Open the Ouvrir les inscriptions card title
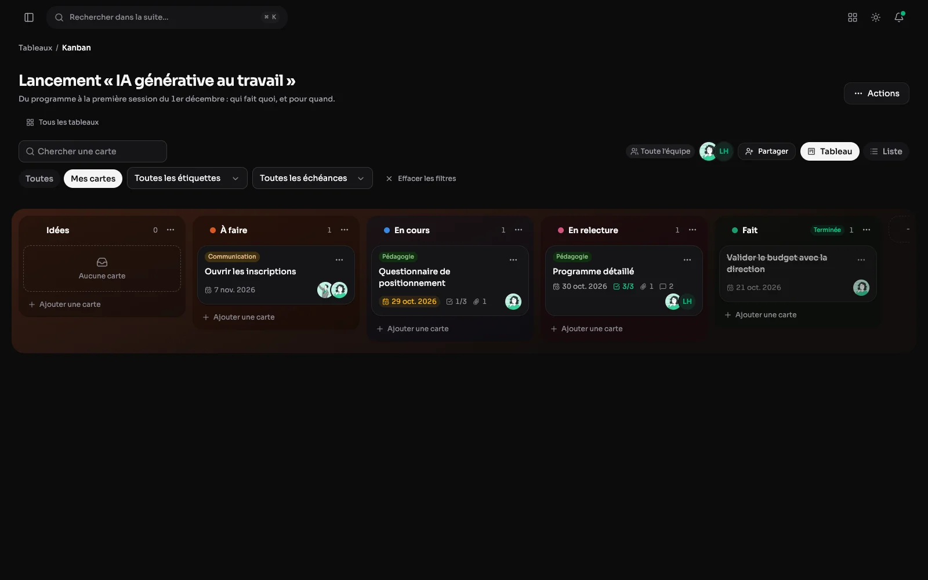This screenshot has width=928, height=580. tap(251, 271)
